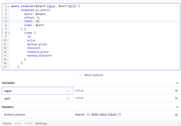181x126 pixels.
Task: Open the Data tab
Action: (x=18, y=123)
